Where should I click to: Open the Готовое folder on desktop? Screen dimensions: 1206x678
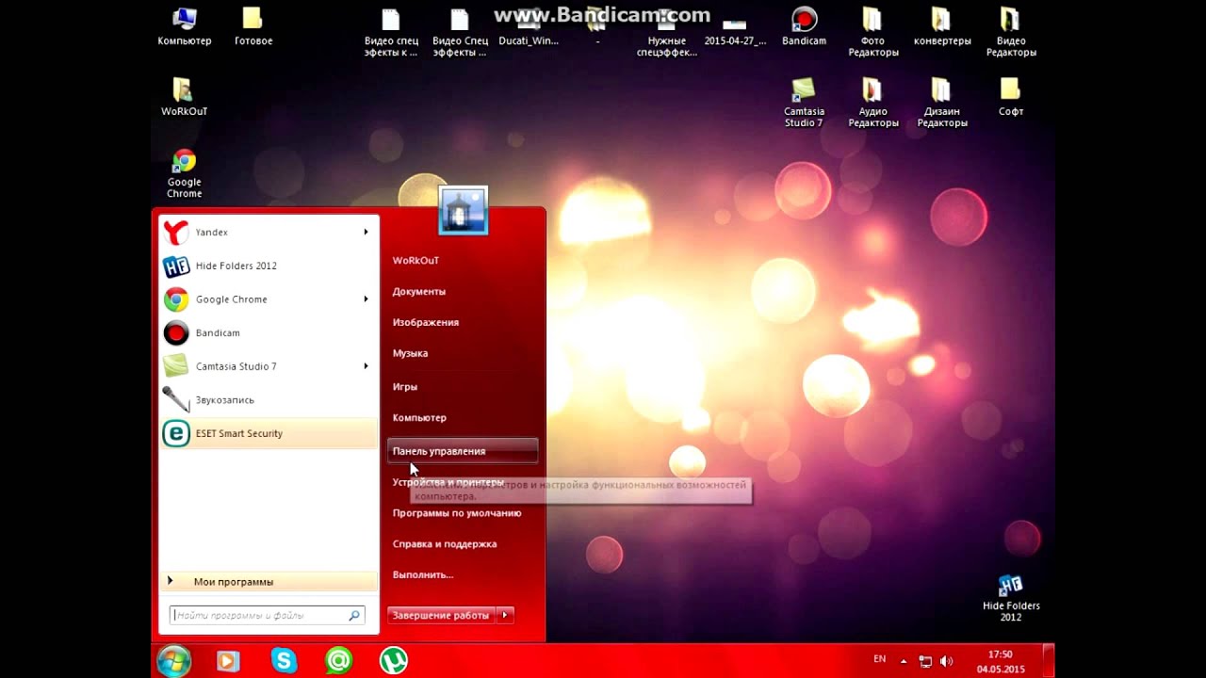point(253,26)
